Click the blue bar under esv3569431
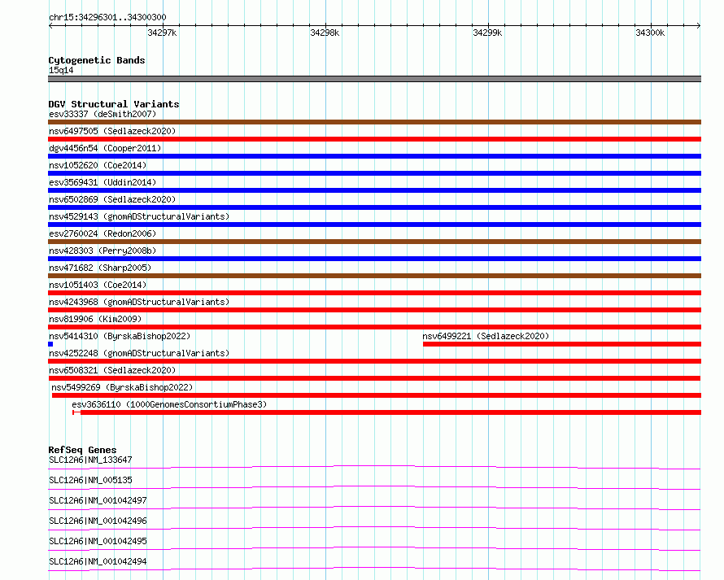This screenshot has height=580, width=724. click(x=374, y=190)
